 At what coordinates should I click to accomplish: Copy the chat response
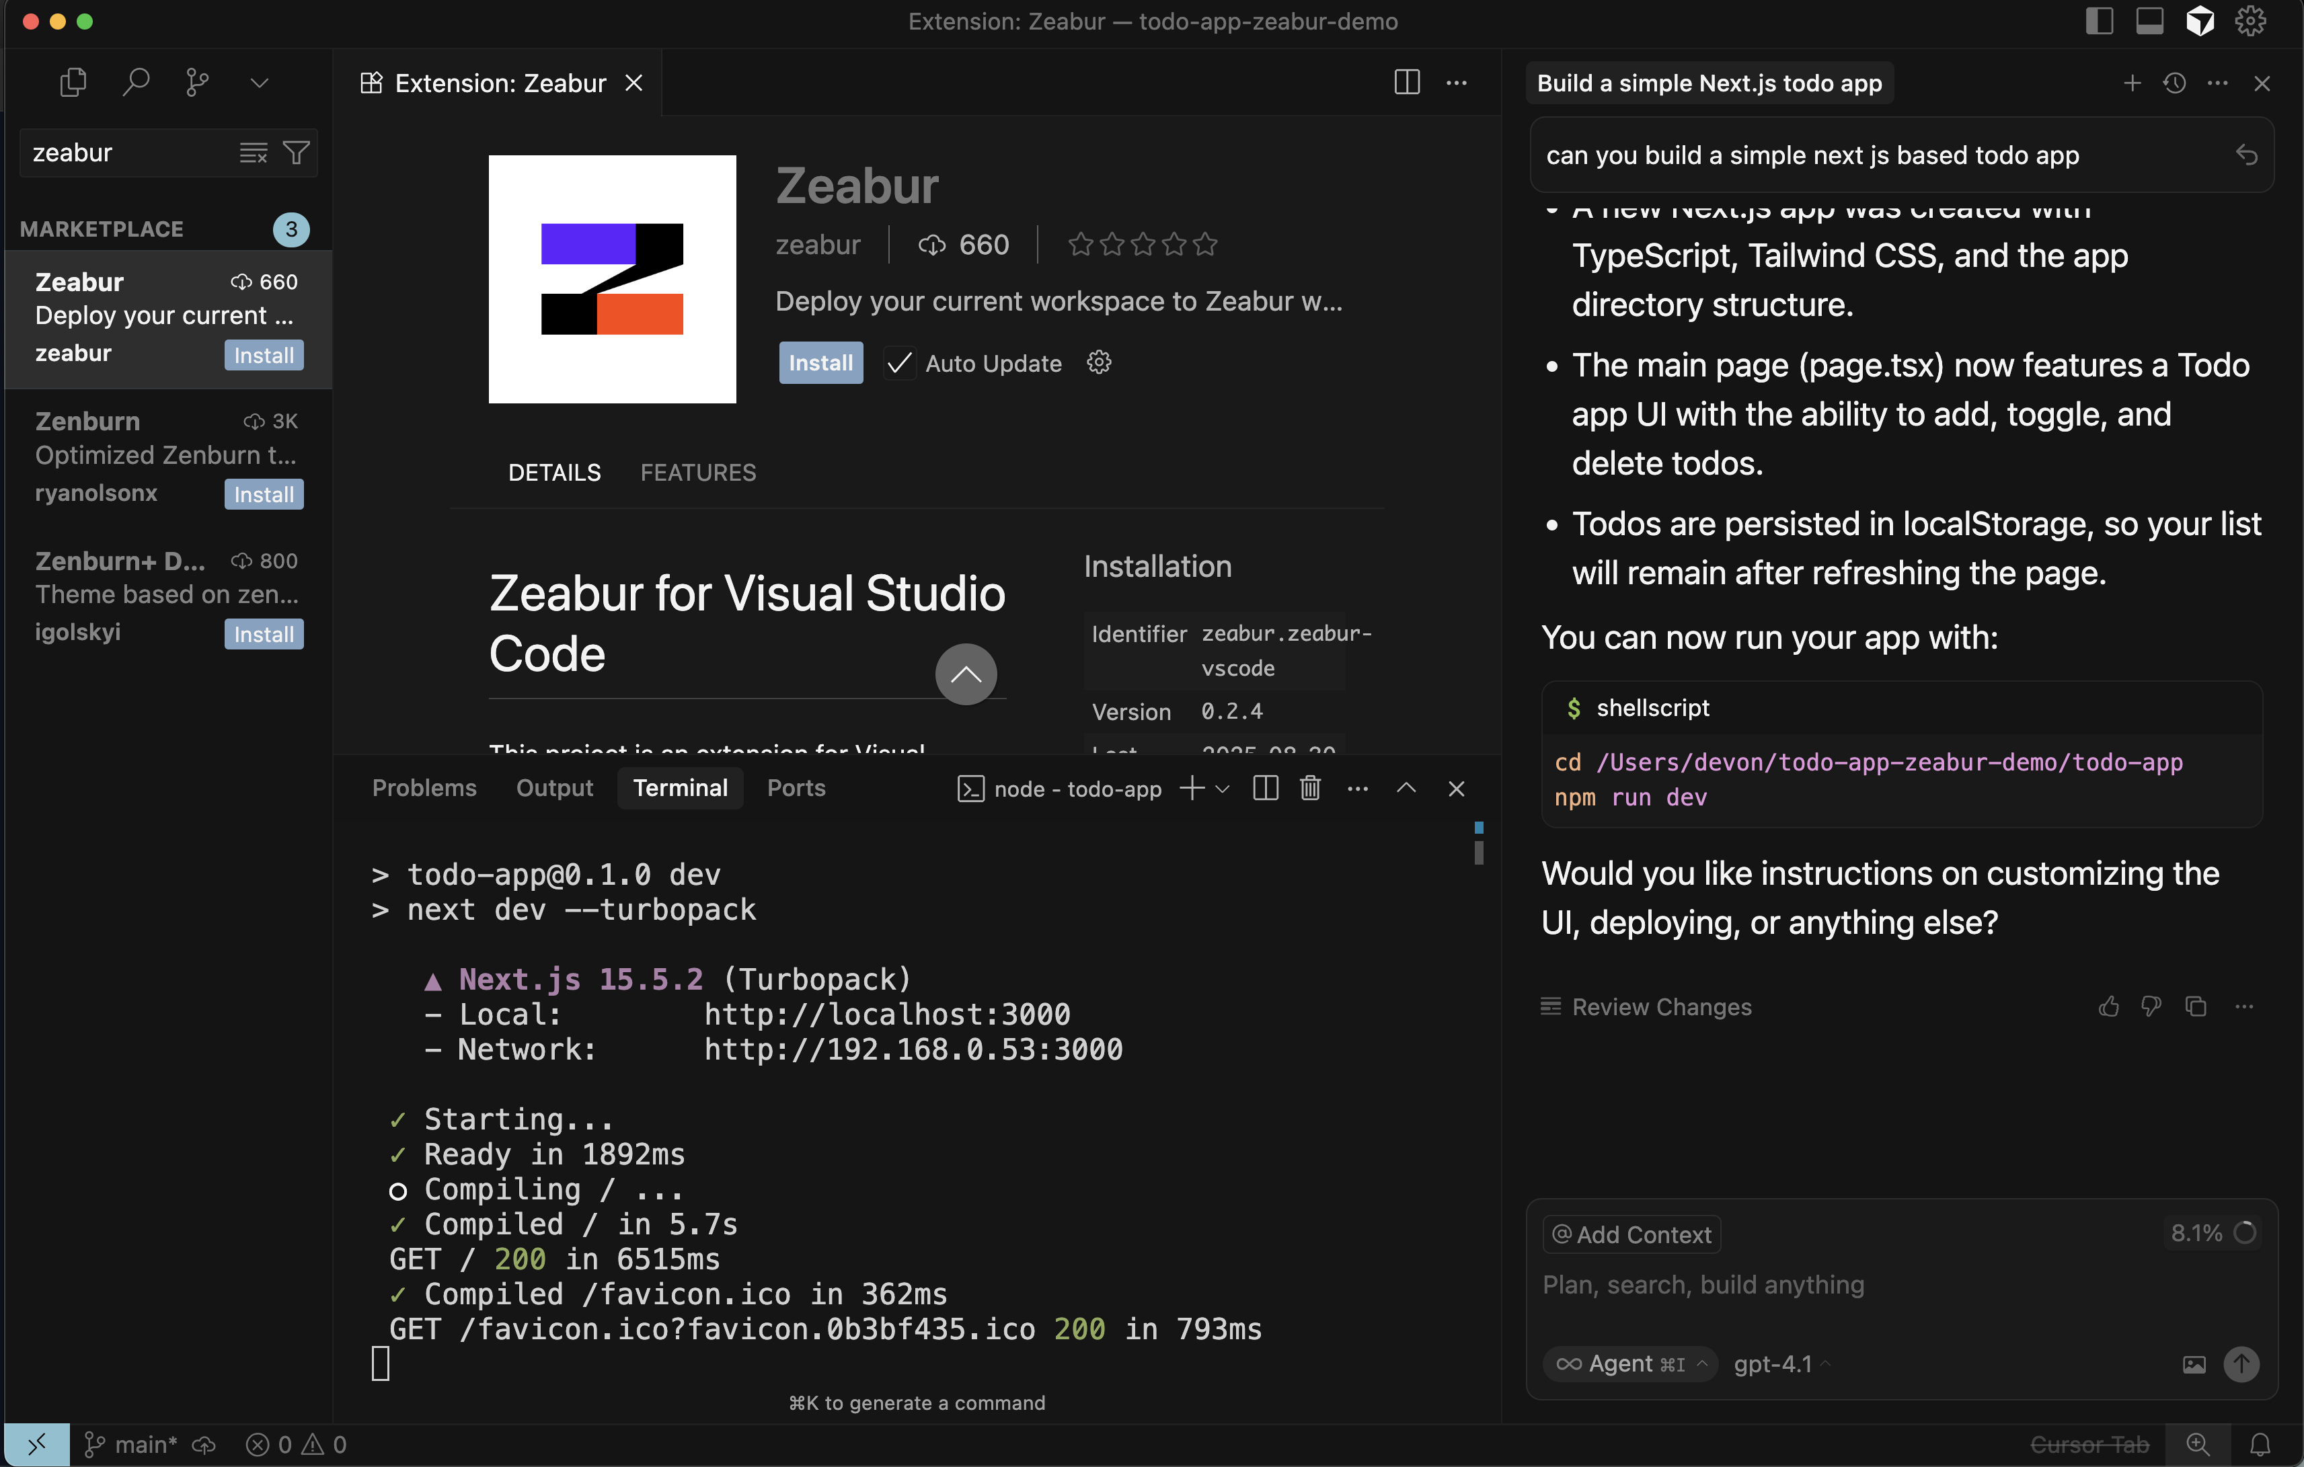coord(2196,1007)
